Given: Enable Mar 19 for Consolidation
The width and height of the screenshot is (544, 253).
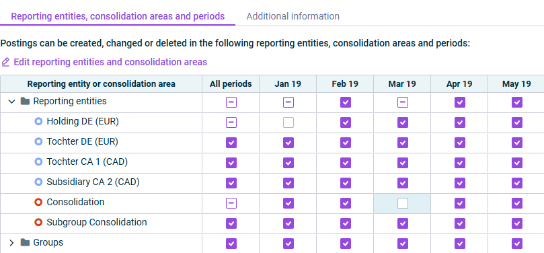Looking at the screenshot, I should click(403, 203).
